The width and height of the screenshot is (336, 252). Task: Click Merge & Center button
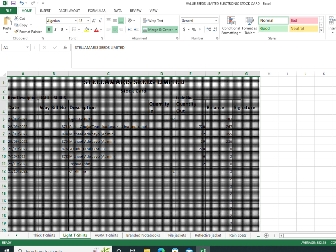pyautogui.click(x=158, y=29)
